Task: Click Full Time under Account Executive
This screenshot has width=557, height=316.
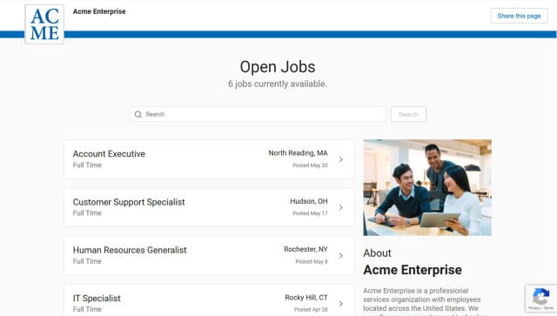Action: (87, 165)
